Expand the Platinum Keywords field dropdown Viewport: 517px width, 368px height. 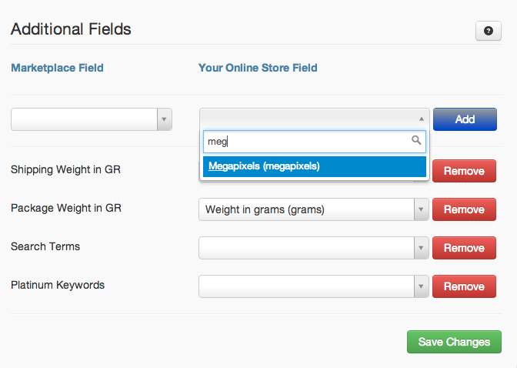[x=421, y=286]
